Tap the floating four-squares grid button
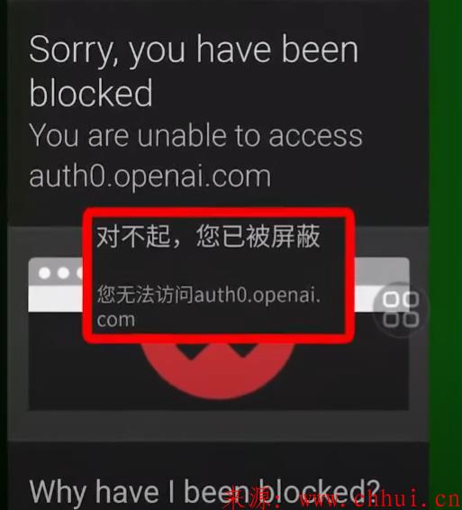Screen dimensions: 462x510 click(x=401, y=309)
